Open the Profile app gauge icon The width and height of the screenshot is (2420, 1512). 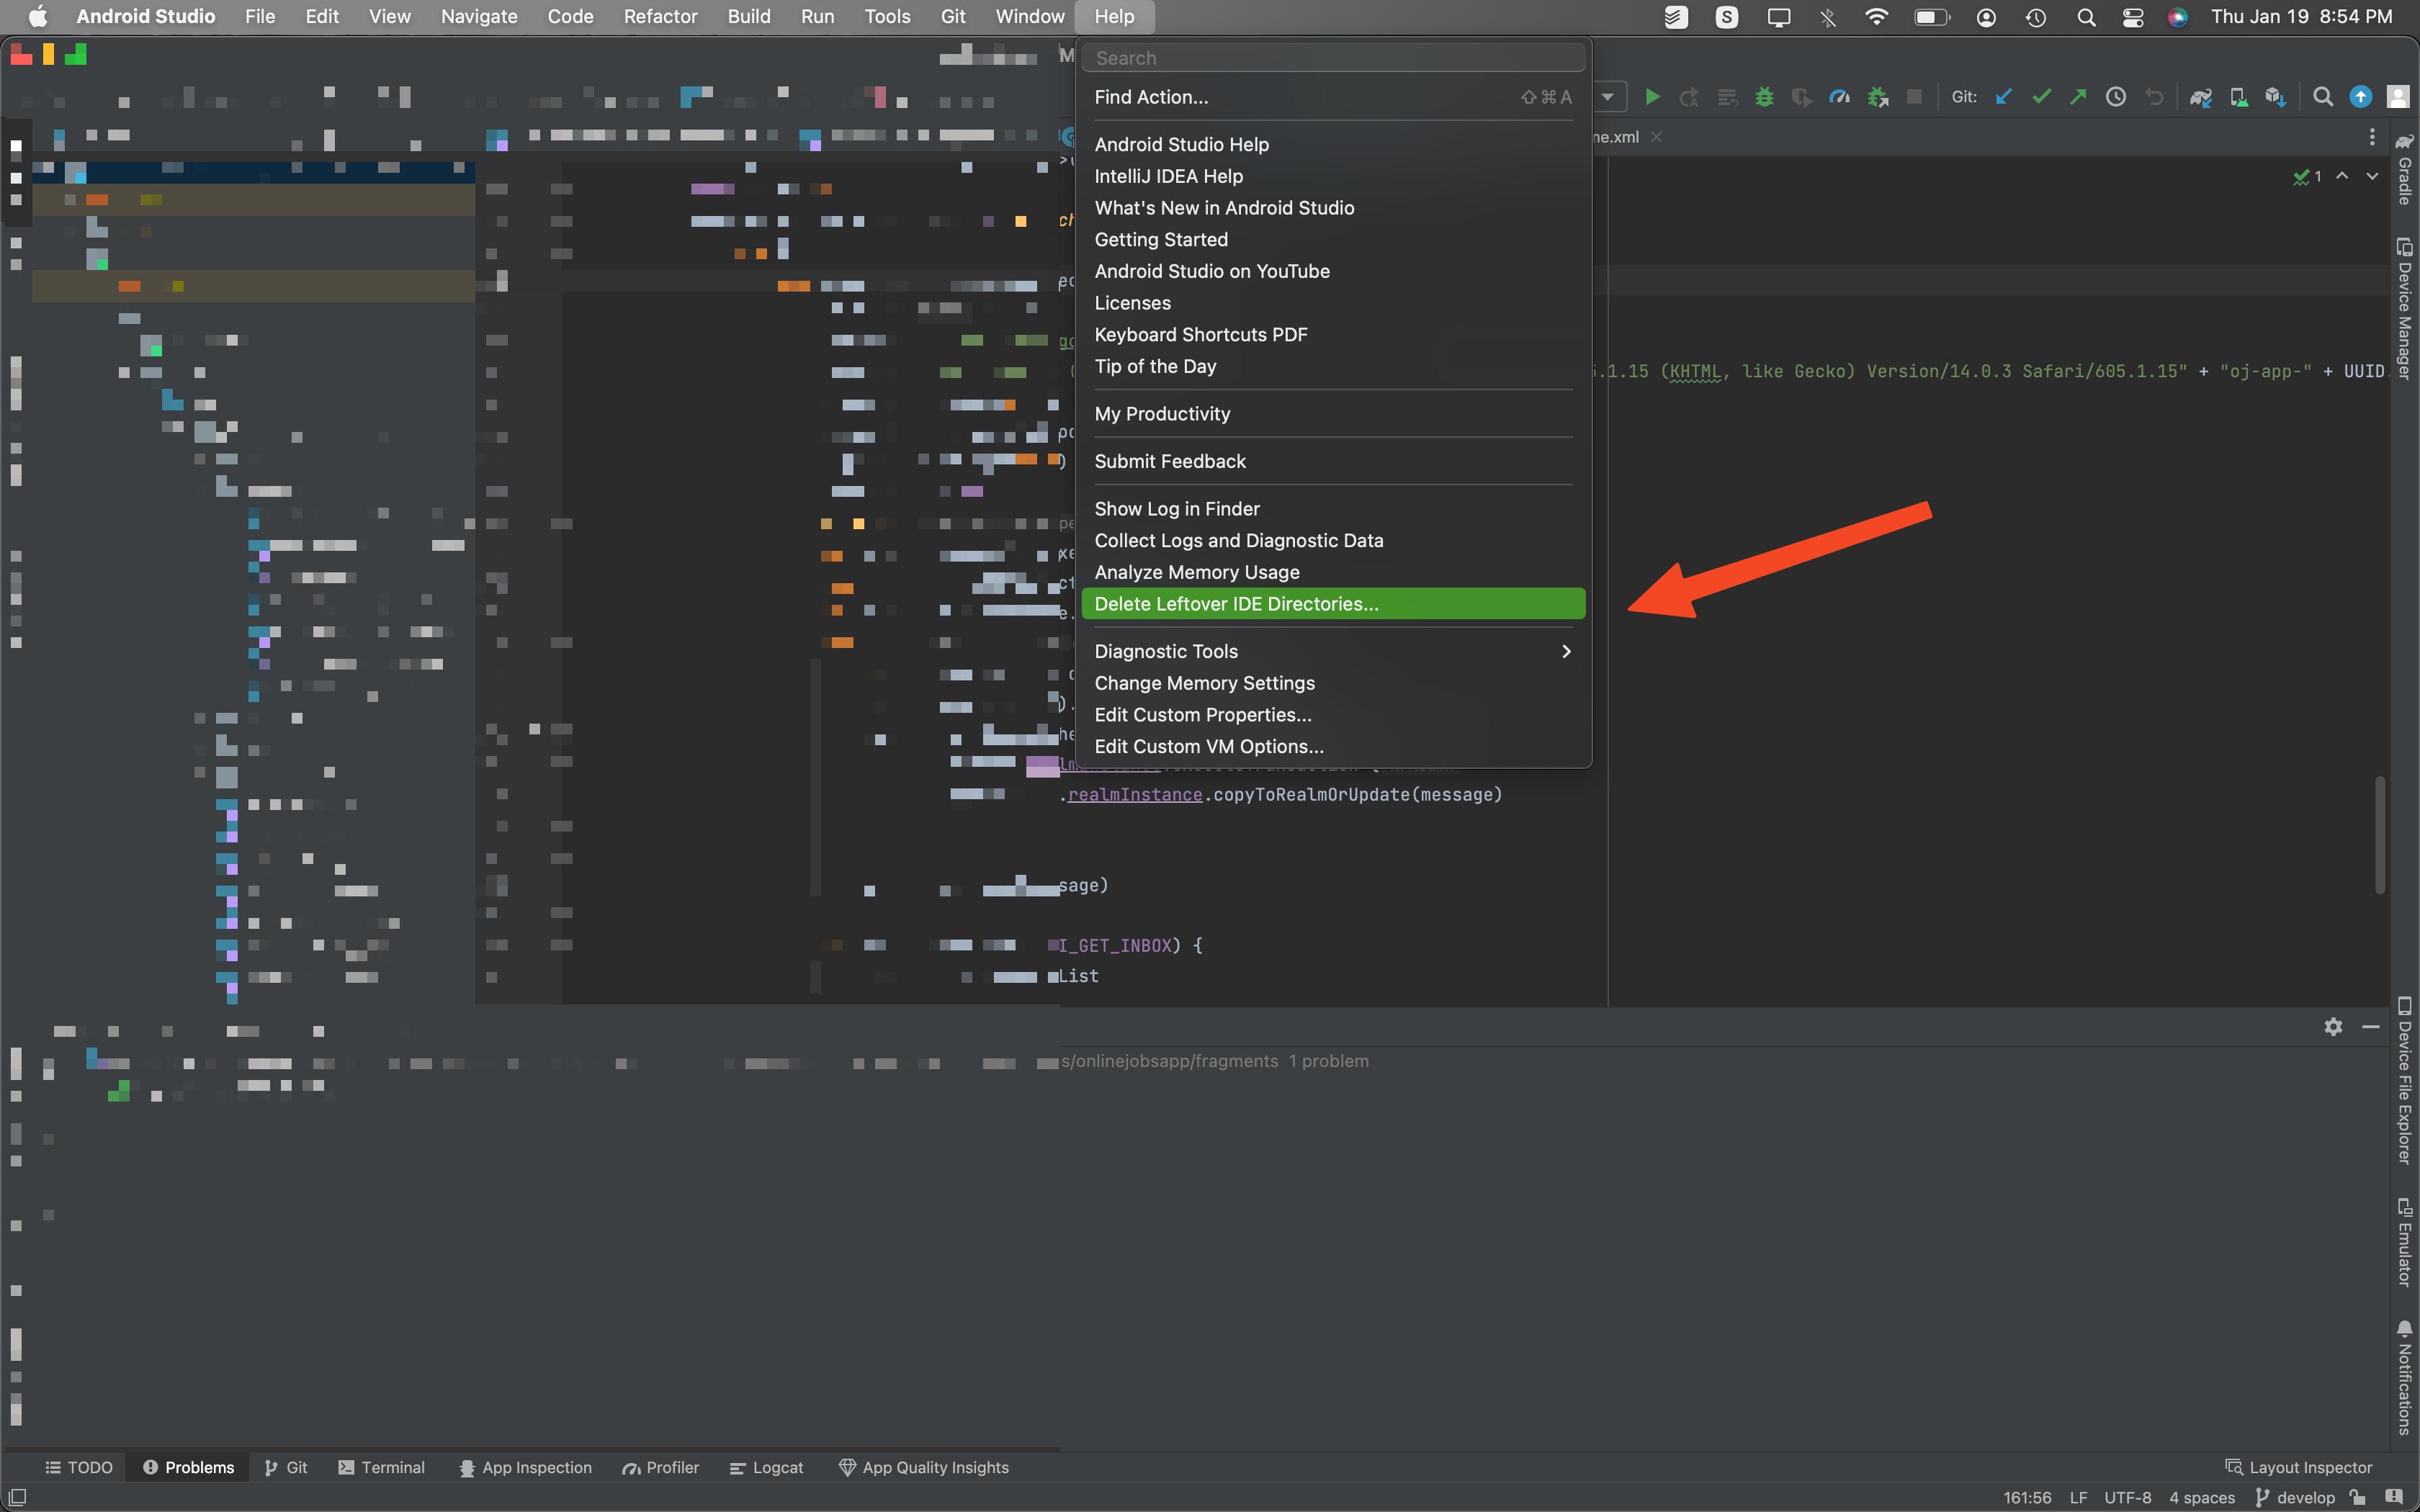1839,97
